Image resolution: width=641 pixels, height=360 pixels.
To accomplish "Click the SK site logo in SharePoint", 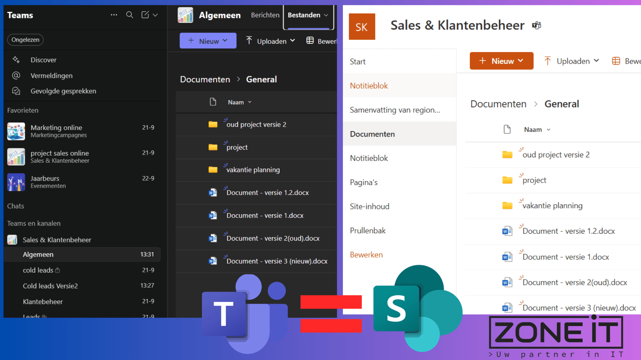I will (362, 26).
